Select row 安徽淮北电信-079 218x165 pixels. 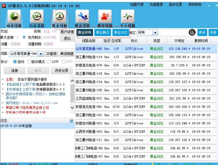tap(146, 65)
